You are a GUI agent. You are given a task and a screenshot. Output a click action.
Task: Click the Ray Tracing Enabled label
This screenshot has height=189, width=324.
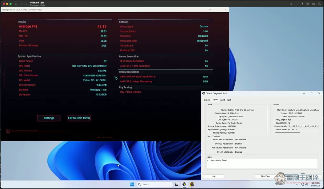pos(130,92)
